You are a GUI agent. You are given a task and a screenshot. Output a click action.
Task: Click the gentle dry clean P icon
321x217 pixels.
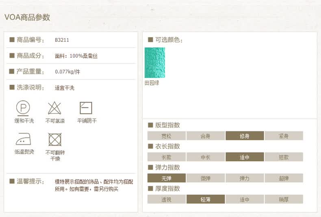[23, 107]
